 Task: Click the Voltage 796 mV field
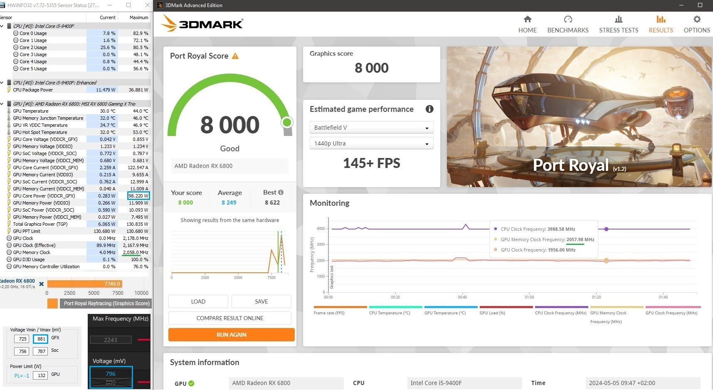pyautogui.click(x=111, y=374)
